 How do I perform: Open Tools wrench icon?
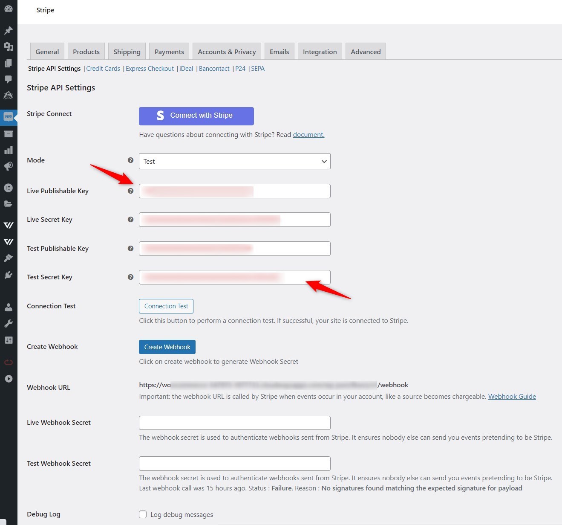point(9,324)
